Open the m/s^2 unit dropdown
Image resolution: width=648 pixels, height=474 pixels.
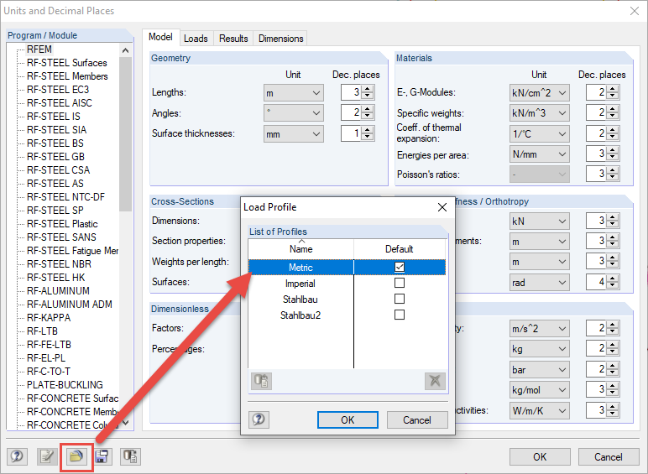(540, 329)
